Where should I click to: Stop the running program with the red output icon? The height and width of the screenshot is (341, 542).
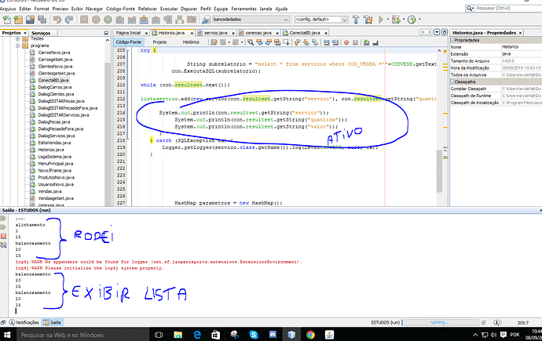(x=3, y=236)
